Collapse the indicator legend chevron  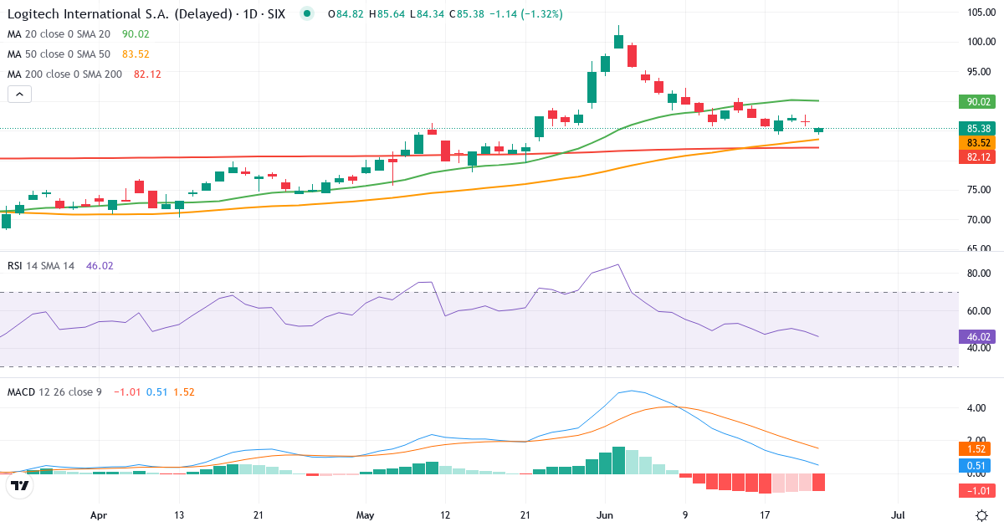[x=19, y=95]
